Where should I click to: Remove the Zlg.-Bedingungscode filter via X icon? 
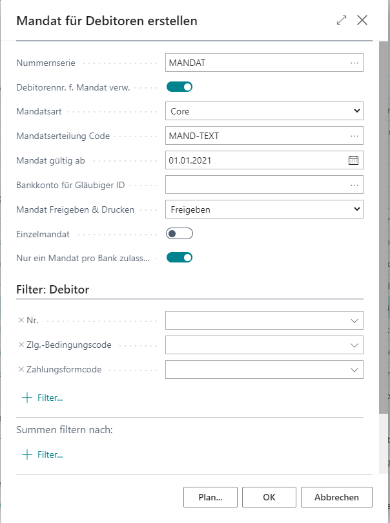19,345
